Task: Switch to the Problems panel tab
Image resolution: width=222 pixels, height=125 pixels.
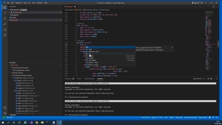Action: click(68, 79)
